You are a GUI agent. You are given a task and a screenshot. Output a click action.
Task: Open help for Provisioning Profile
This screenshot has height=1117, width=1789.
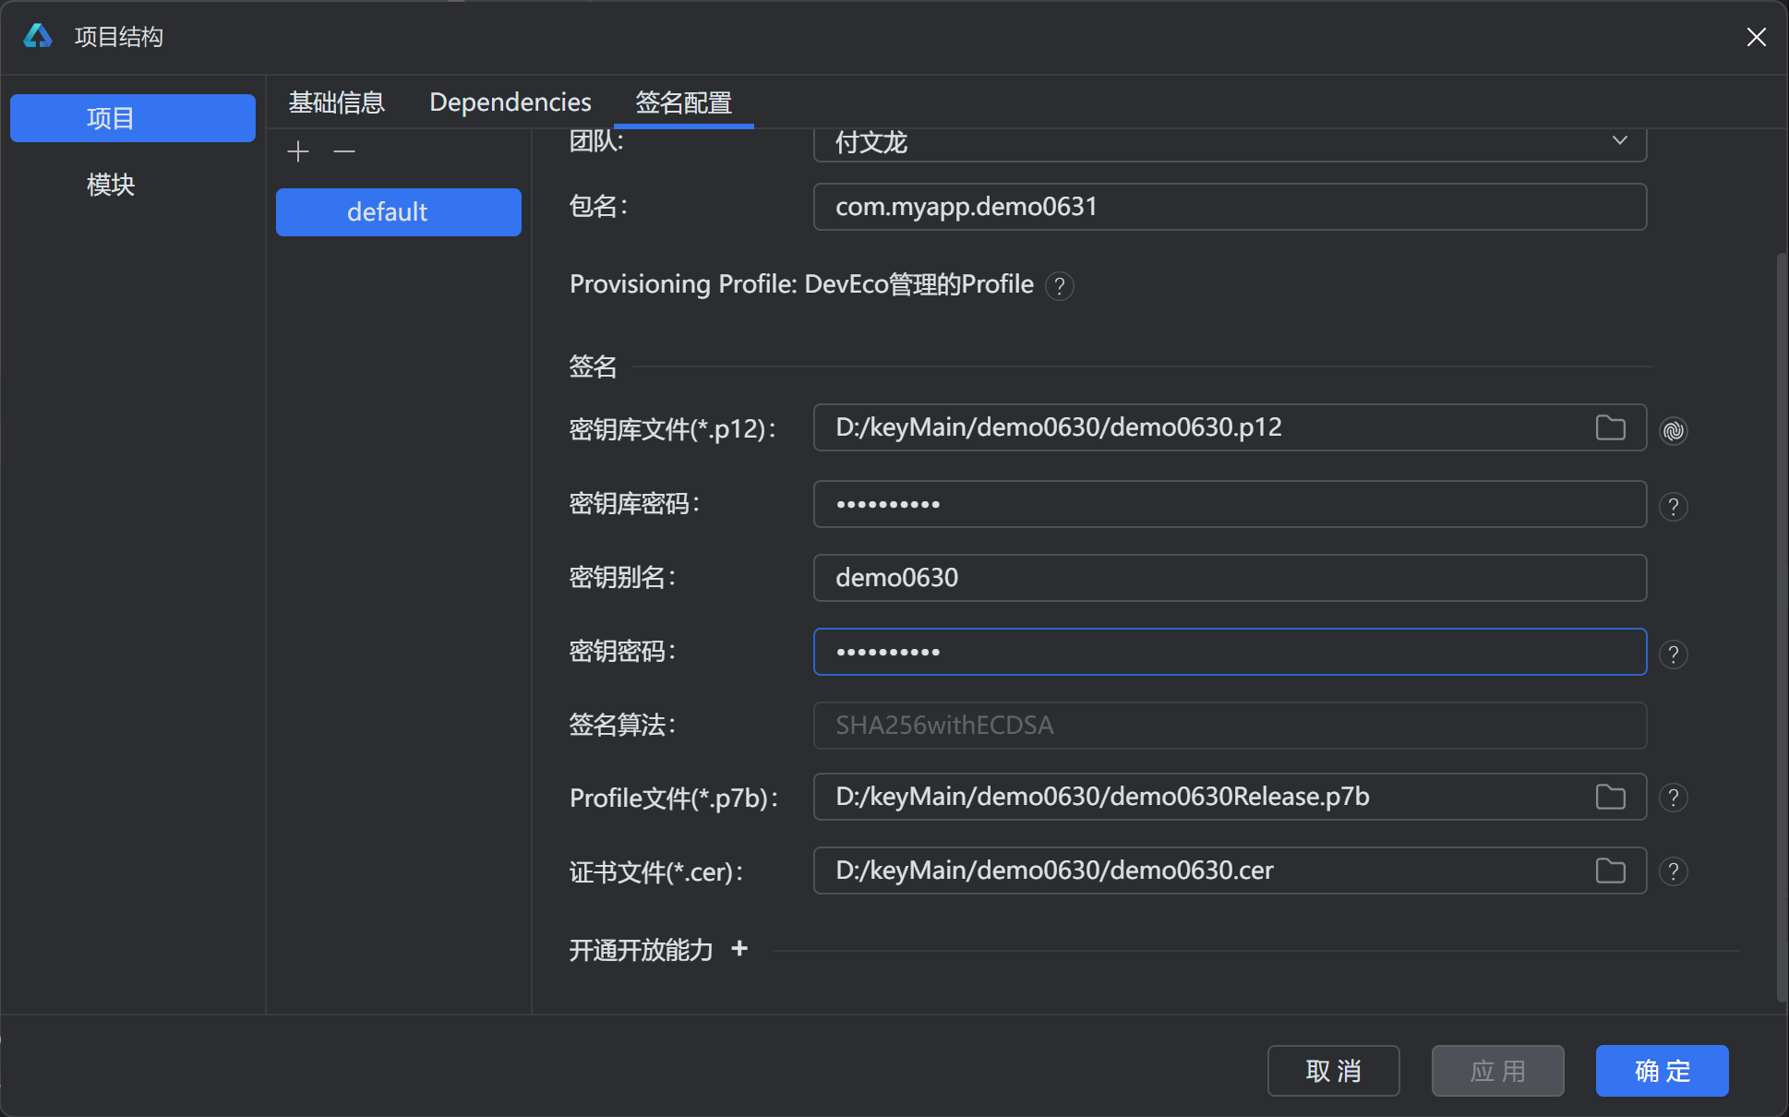(x=1060, y=286)
